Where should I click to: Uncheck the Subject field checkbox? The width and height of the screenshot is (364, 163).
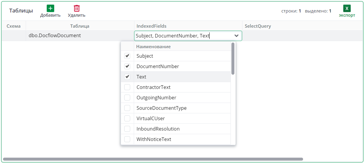[x=127, y=56]
